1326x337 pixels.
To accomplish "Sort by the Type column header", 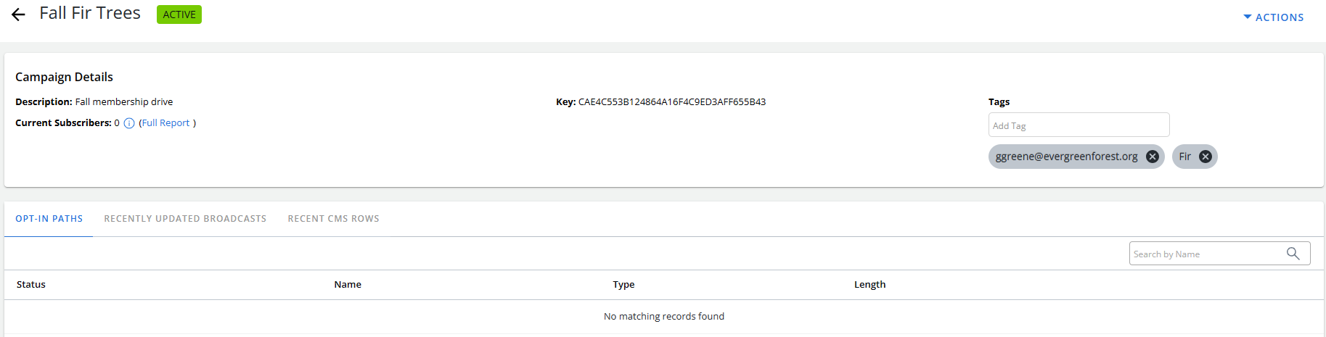I will pyautogui.click(x=623, y=285).
